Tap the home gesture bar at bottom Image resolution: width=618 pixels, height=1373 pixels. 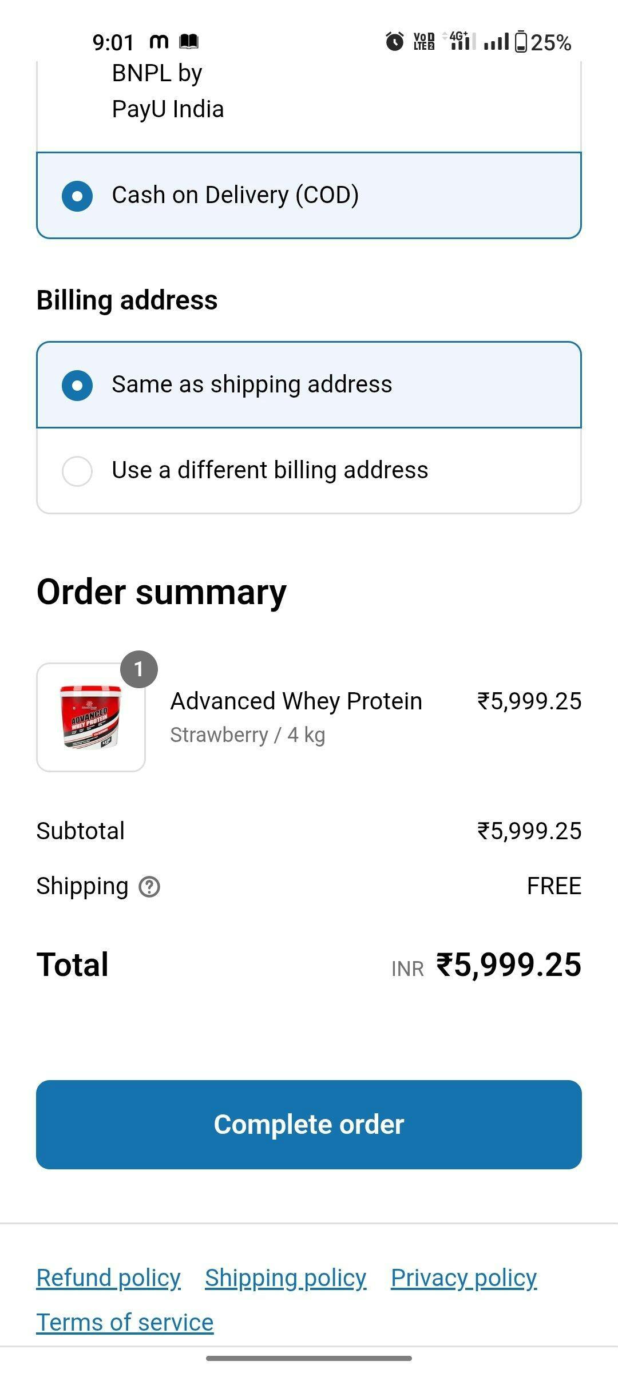[x=309, y=1358]
